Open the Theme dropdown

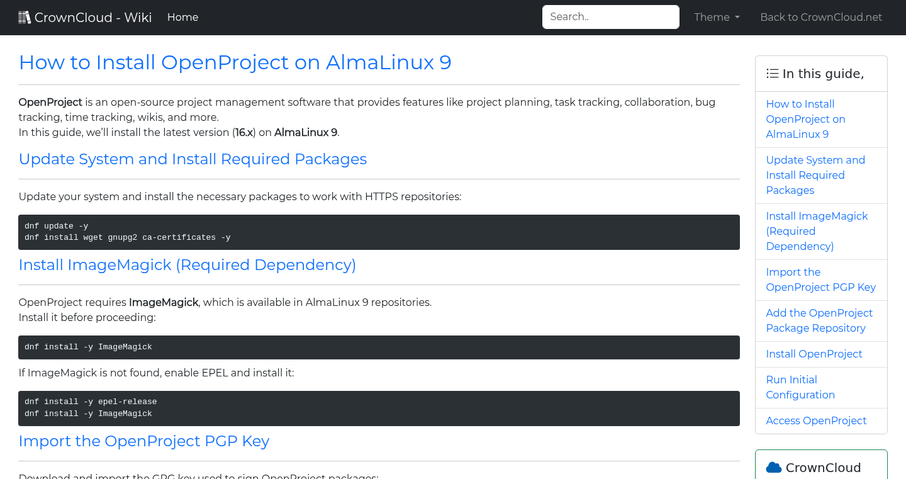coord(716,17)
